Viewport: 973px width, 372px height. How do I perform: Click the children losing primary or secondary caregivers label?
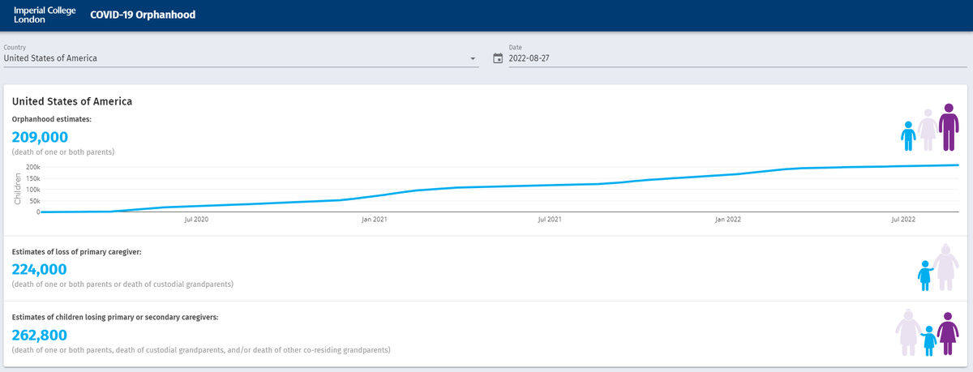tap(115, 319)
